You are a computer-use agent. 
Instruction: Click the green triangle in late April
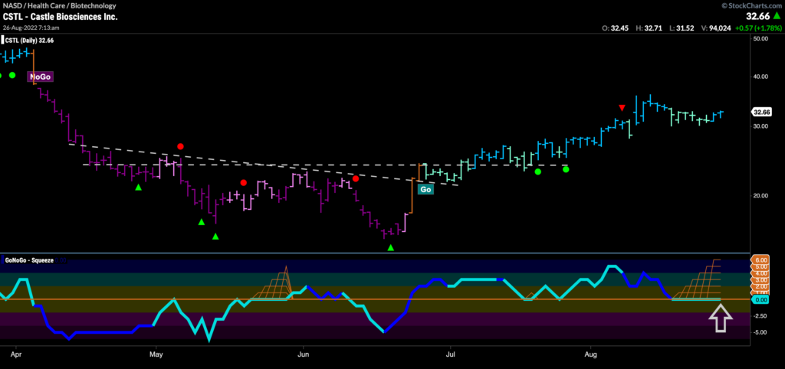click(139, 187)
